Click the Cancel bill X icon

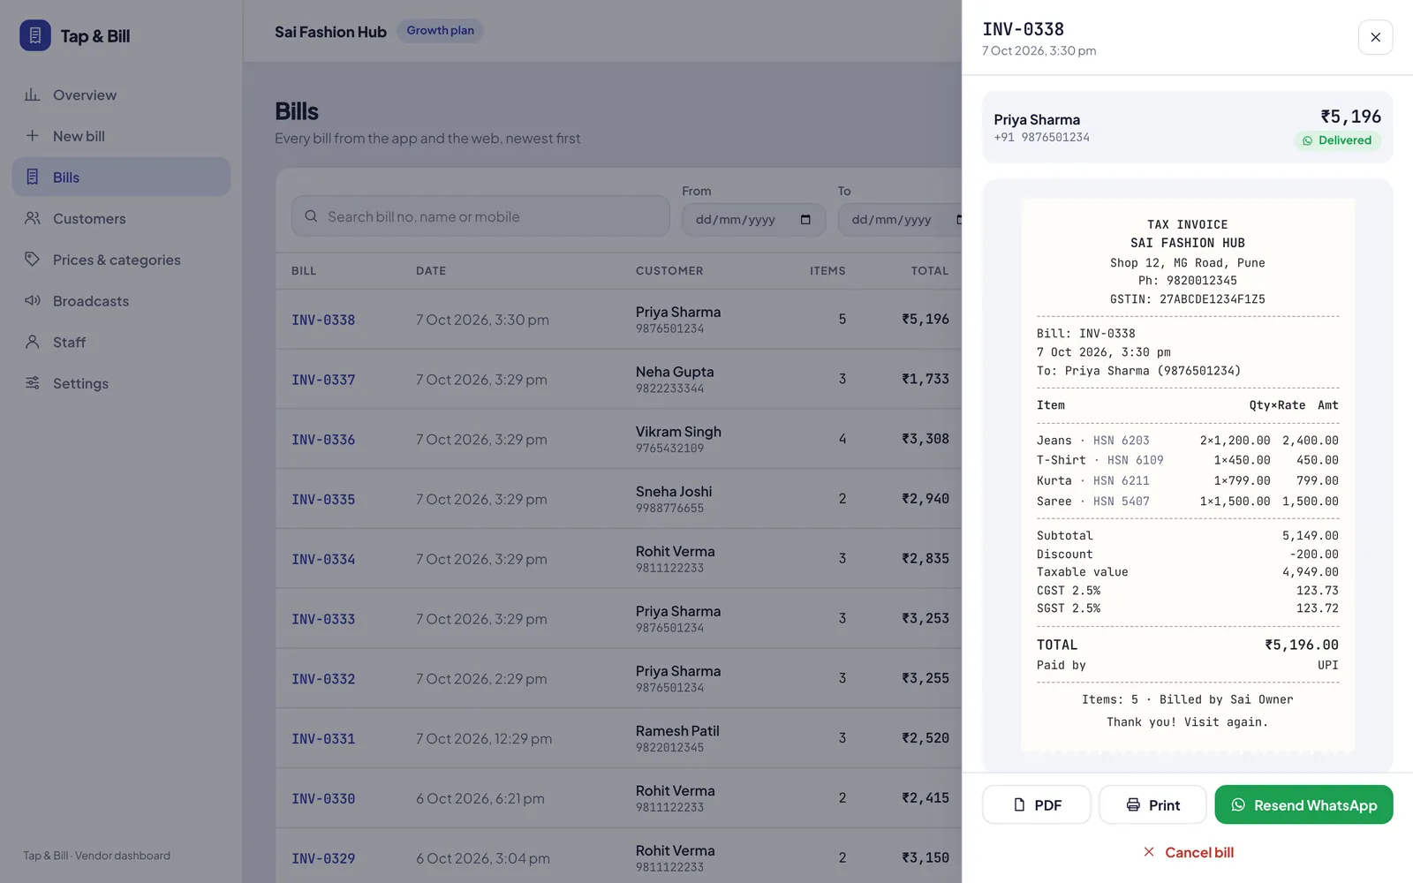coord(1149,852)
